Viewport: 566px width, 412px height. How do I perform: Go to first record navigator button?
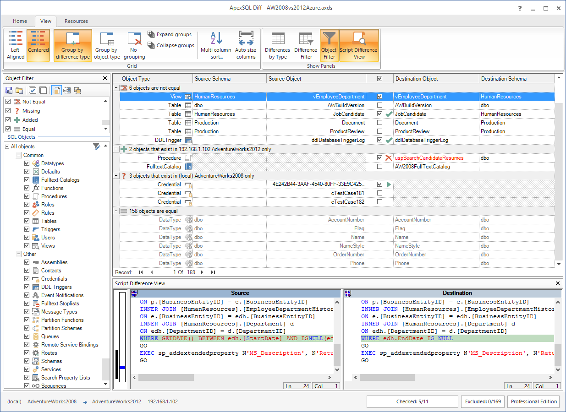pos(141,272)
